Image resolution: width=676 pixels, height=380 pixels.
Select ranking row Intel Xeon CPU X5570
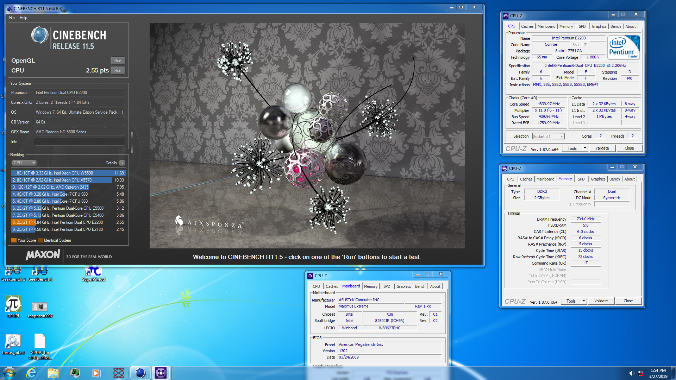click(x=68, y=180)
